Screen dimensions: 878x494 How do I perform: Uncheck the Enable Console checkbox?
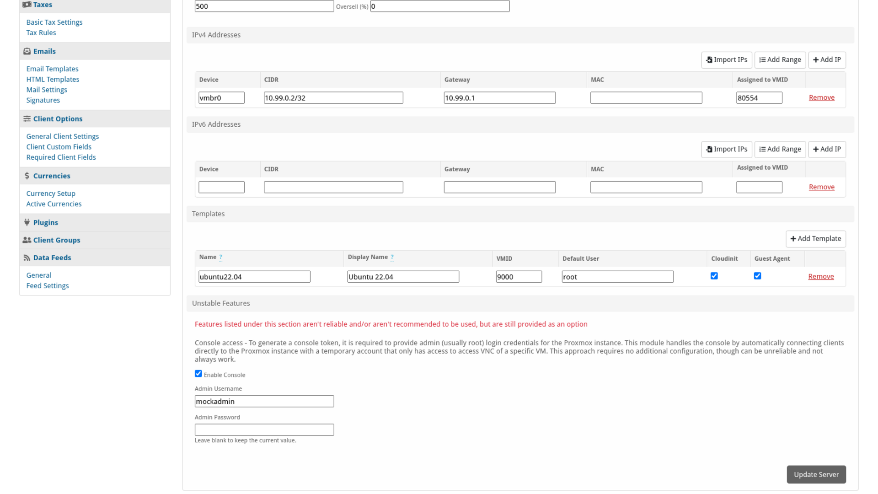pos(198,374)
